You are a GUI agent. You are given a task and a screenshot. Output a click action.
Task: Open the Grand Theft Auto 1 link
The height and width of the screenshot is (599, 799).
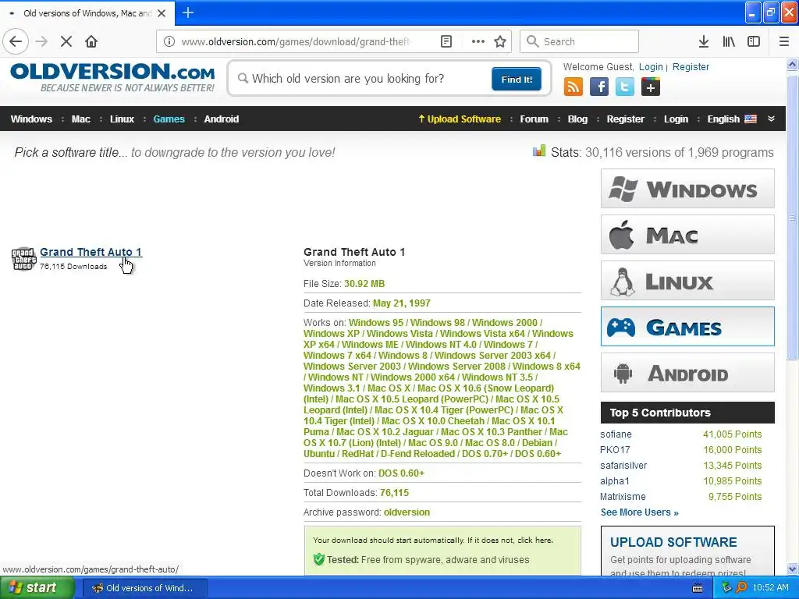[x=91, y=252]
